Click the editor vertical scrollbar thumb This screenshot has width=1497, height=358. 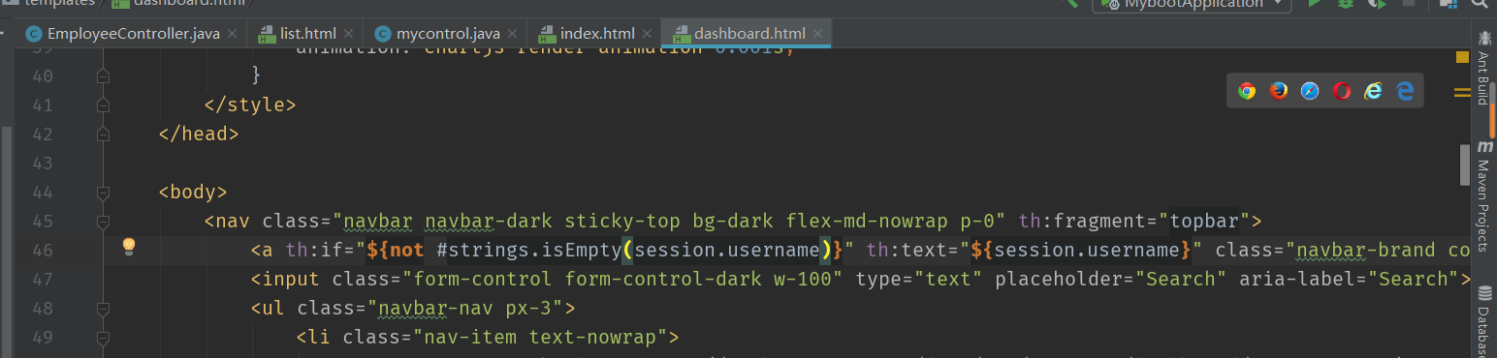click(1465, 164)
